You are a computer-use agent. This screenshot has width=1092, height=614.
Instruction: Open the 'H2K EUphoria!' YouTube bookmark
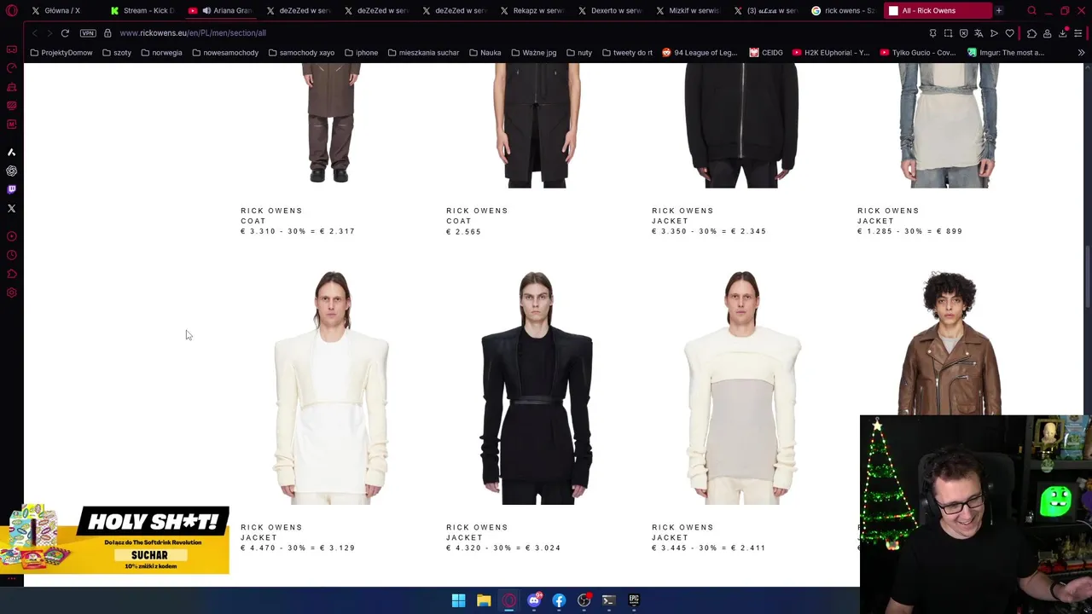pos(830,53)
